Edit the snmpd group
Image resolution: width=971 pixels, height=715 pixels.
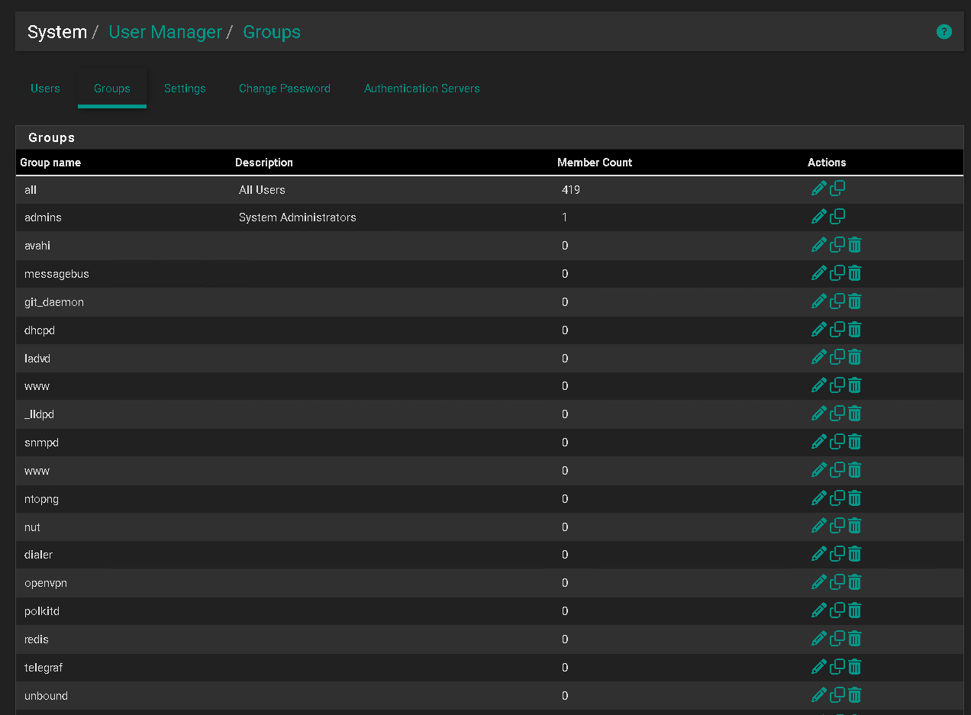pos(819,442)
